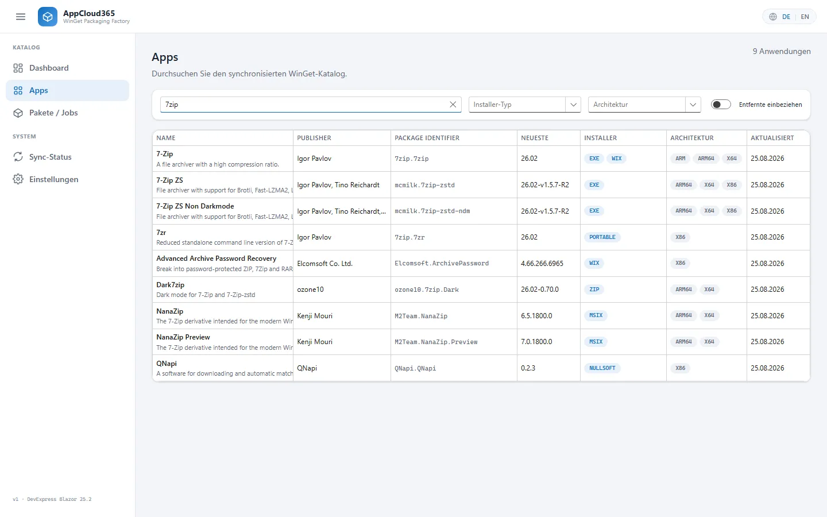Select the Dark7zip app name
The height and width of the screenshot is (517, 827).
171,285
